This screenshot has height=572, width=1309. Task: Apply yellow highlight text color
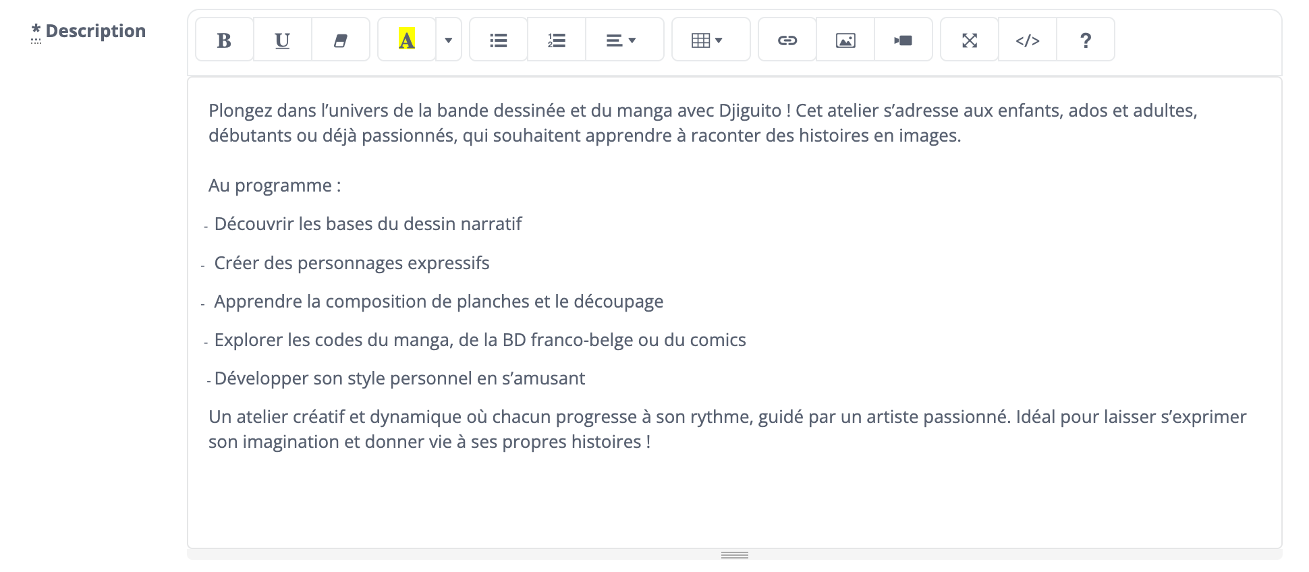pyautogui.click(x=407, y=40)
